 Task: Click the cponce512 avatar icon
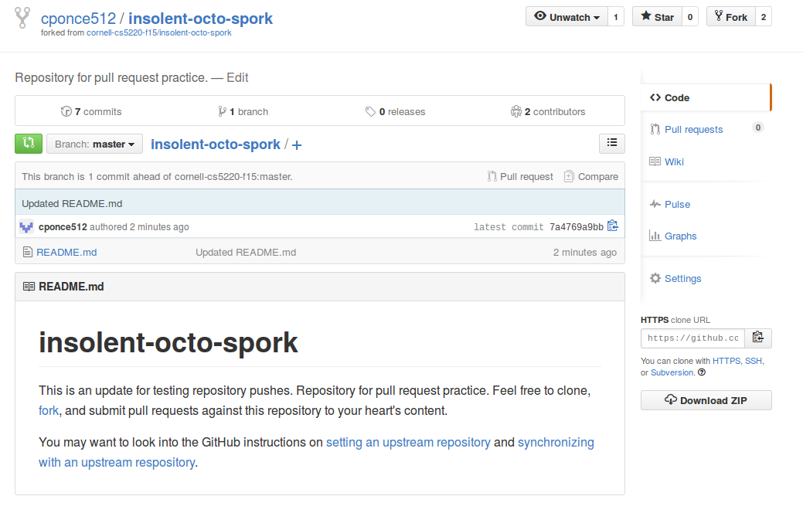26,226
